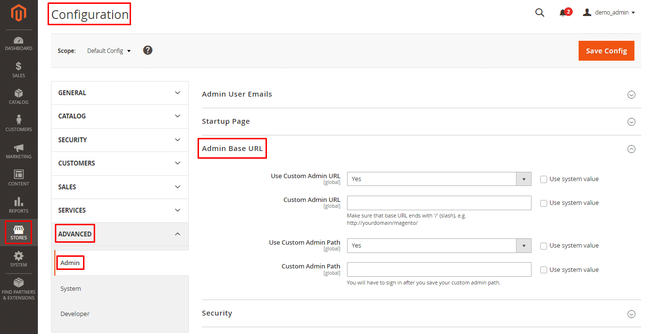Select System under the Advanced tab
Viewport: 649px width, 334px height.
point(71,289)
